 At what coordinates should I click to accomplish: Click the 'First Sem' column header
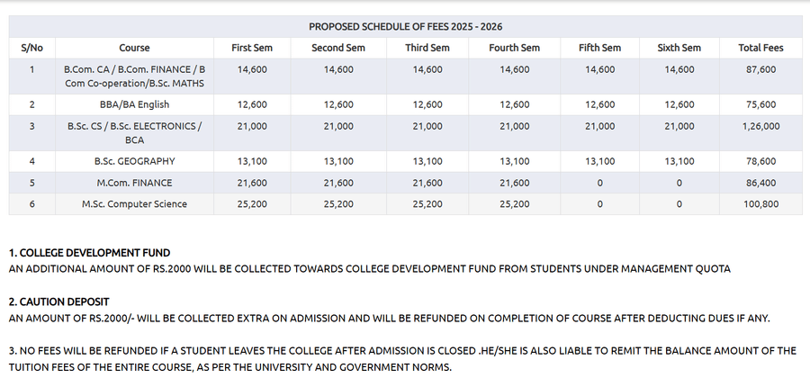[x=252, y=48]
